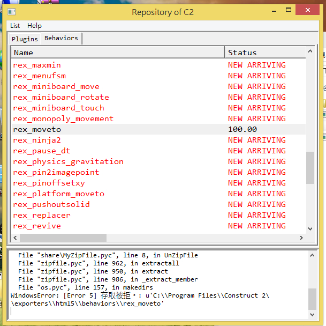
Task: Select the rex_menufsm row
Action: (158, 76)
